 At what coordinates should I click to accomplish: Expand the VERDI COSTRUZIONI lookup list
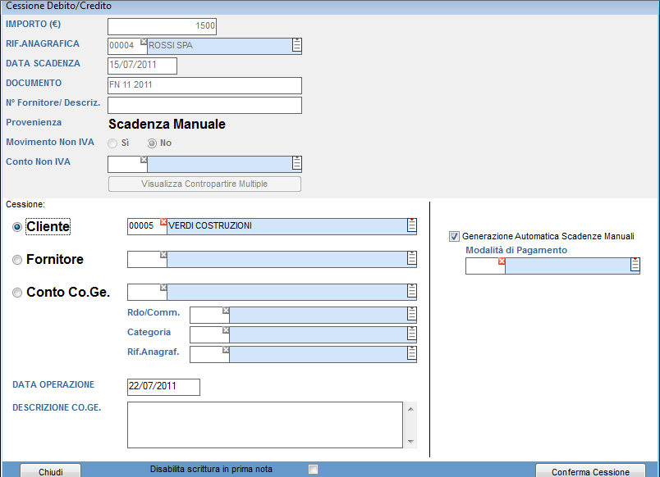(411, 226)
